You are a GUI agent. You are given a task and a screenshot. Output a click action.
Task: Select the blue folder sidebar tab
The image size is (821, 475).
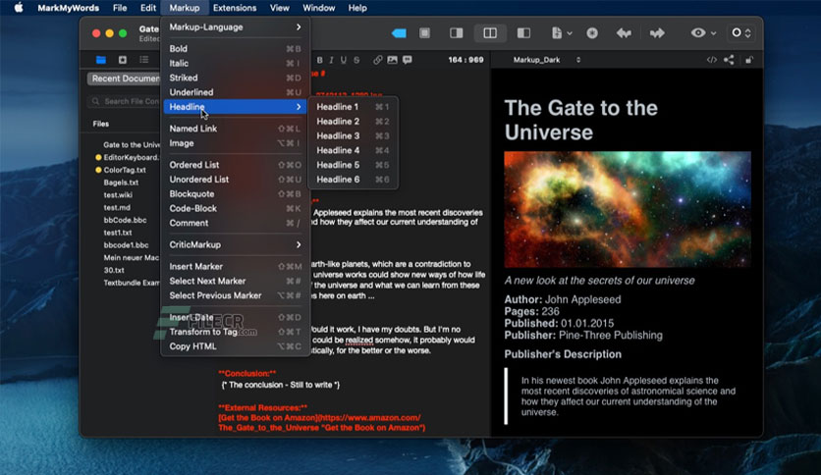101,60
